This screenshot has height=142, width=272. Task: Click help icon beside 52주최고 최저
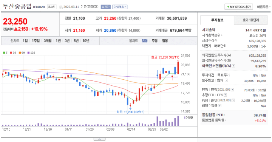(x=226, y=80)
